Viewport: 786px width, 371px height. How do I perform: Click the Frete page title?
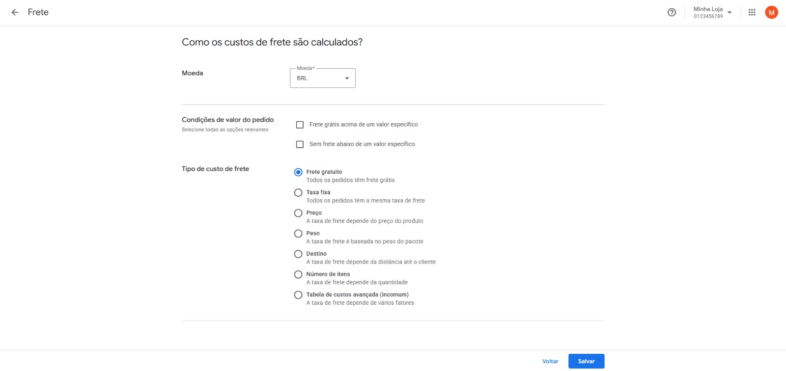pyautogui.click(x=38, y=12)
